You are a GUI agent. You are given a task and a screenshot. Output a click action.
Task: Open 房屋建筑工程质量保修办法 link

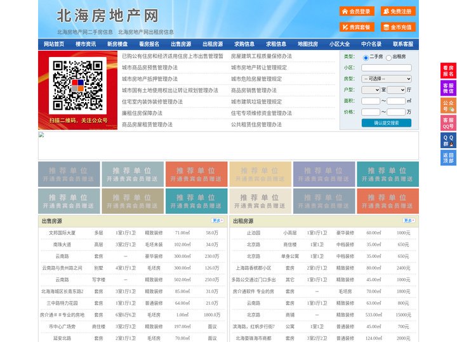point(262,56)
